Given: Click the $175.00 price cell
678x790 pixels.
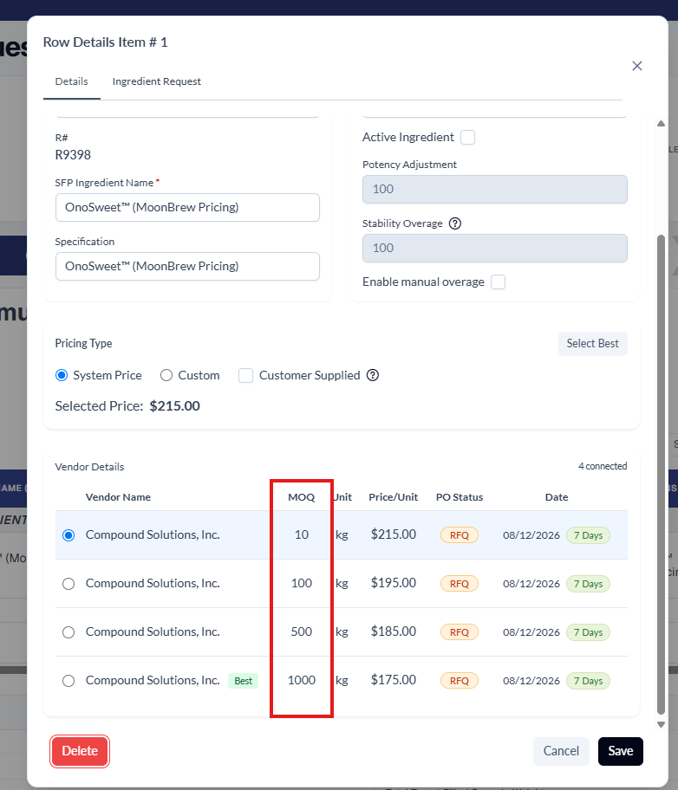Looking at the screenshot, I should pos(394,680).
